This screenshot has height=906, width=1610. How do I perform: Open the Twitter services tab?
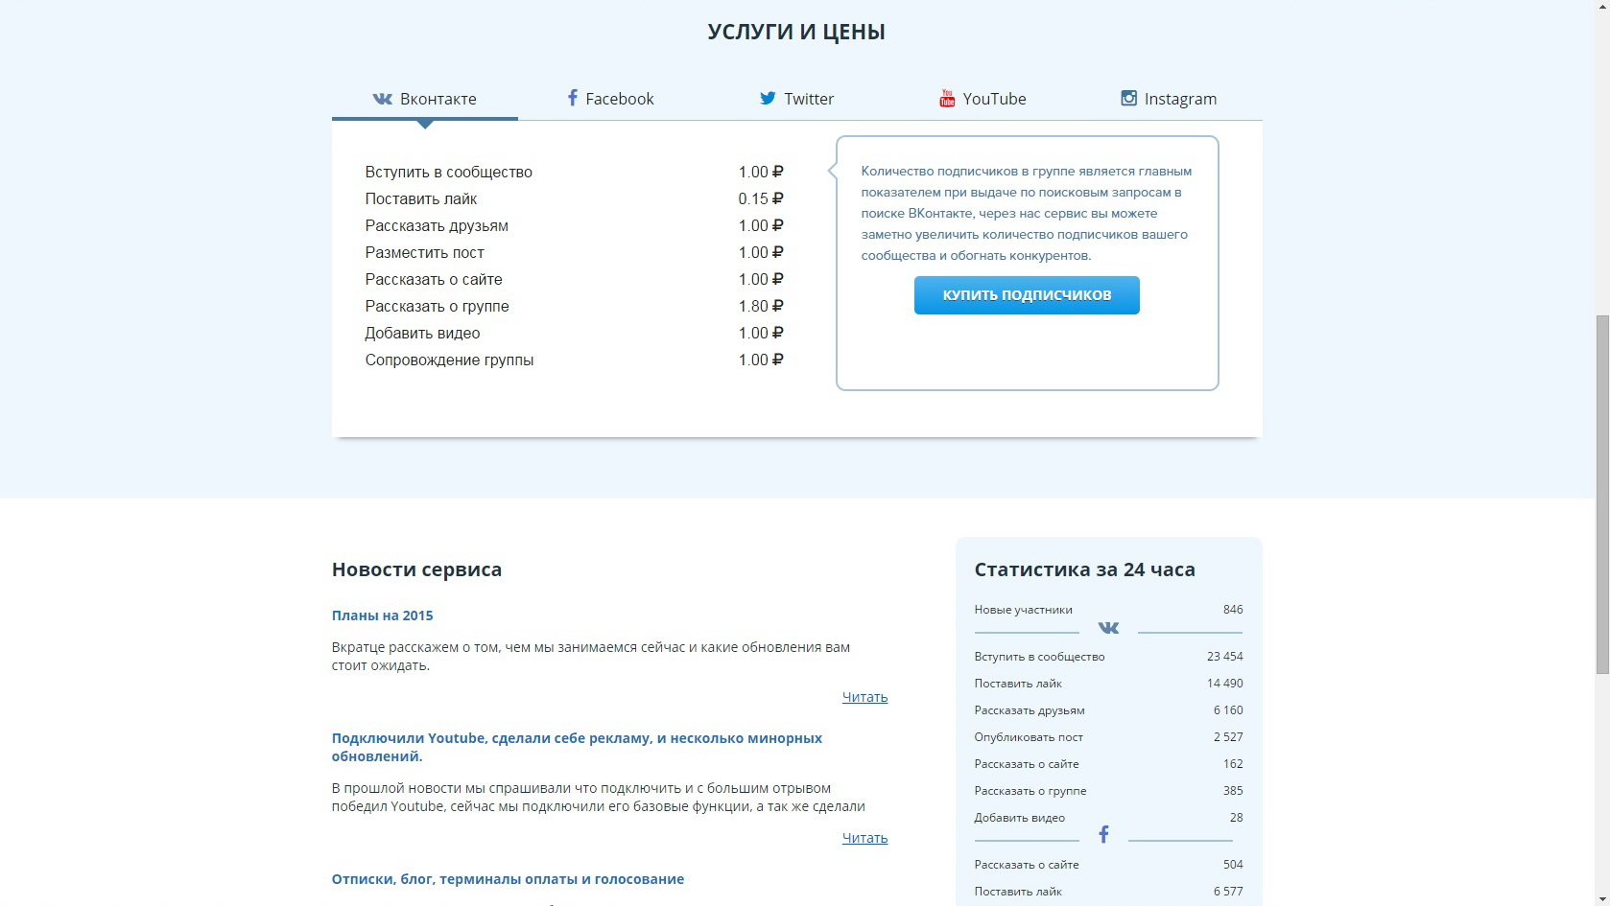point(796,99)
